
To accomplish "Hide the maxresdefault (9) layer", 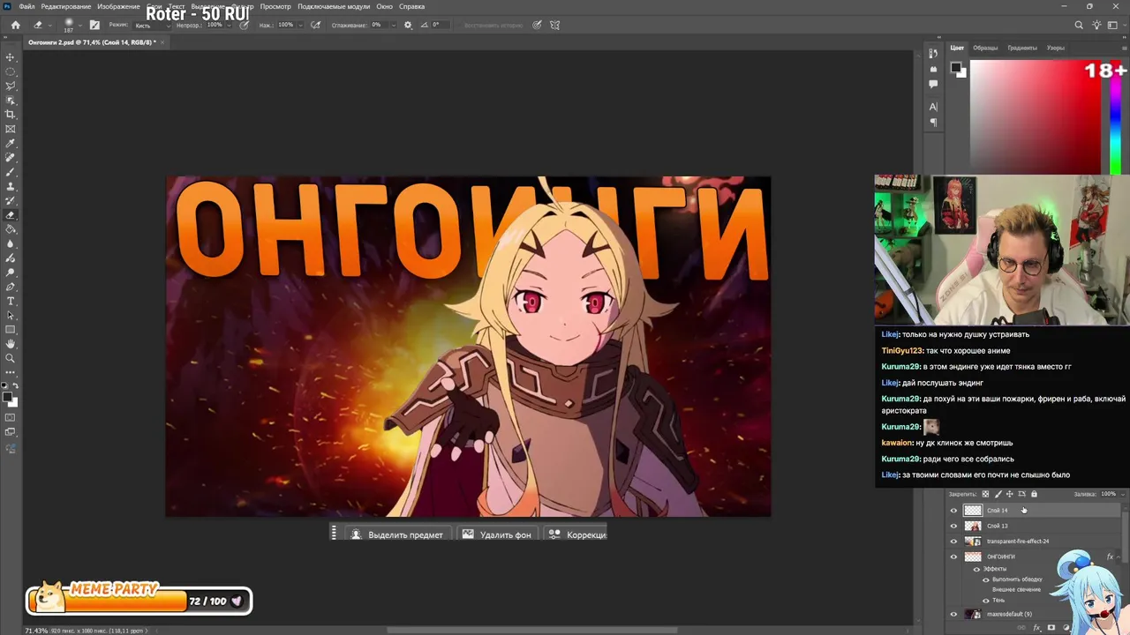I will [953, 614].
